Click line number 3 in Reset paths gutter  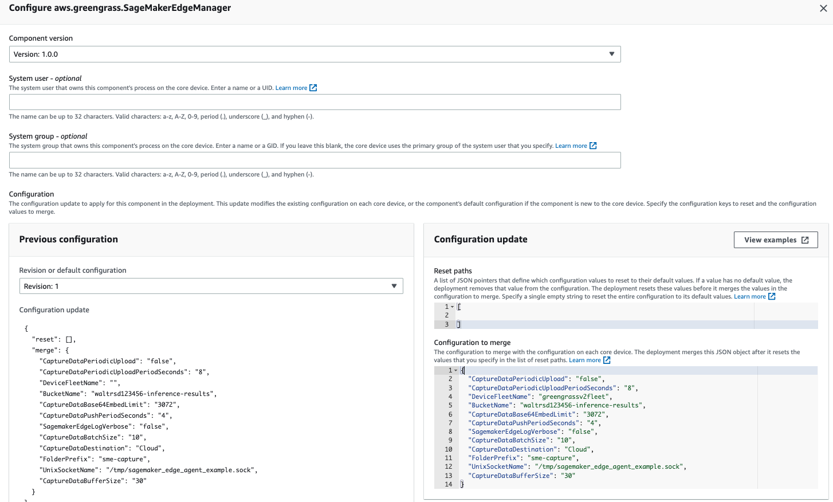447,324
